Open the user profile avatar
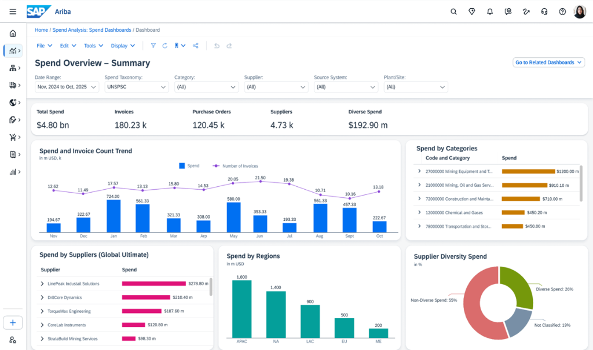Image resolution: width=593 pixels, height=350 pixels. click(x=579, y=12)
